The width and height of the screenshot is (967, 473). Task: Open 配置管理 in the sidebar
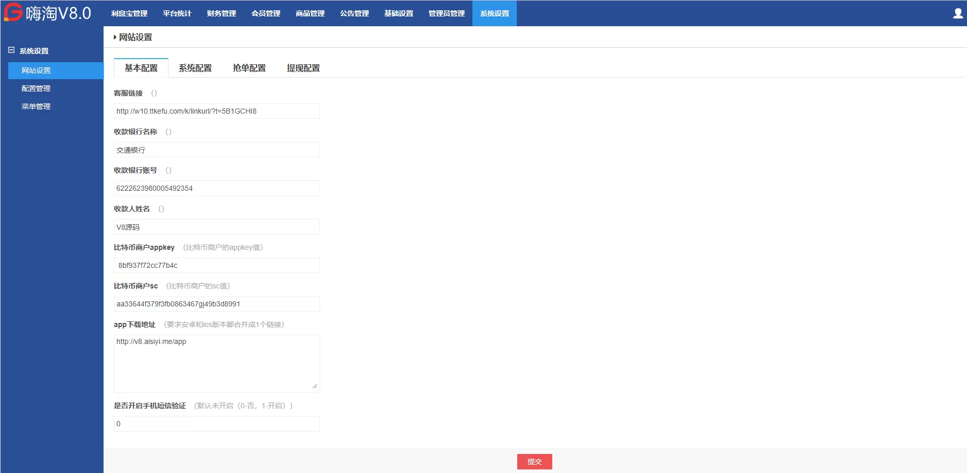[36, 88]
